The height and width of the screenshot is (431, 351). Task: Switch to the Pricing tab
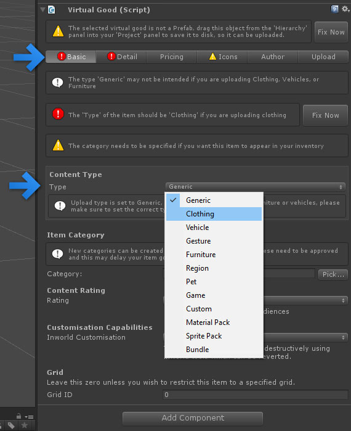[172, 57]
